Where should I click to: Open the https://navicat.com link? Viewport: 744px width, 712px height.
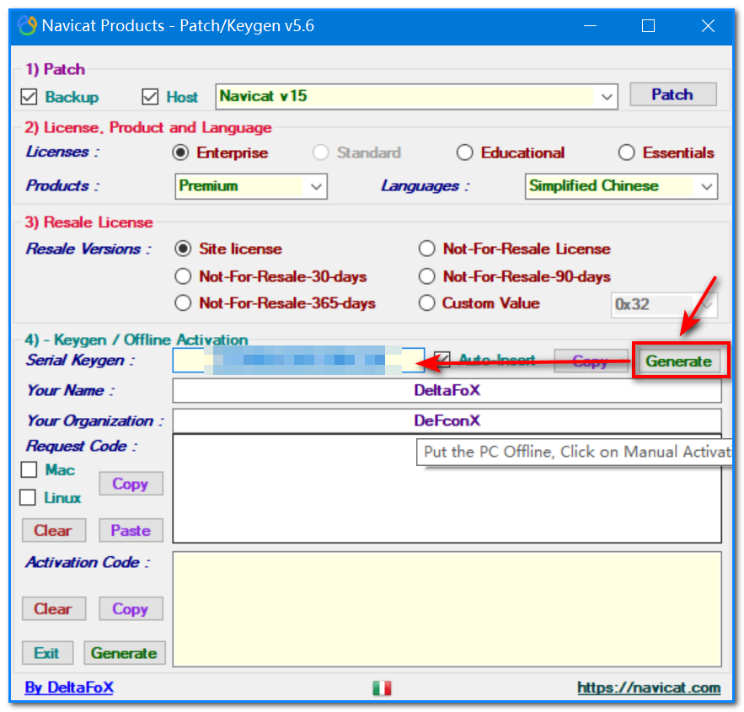(649, 688)
